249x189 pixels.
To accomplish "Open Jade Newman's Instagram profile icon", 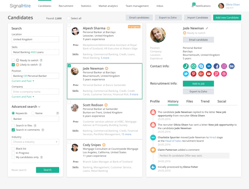I will pyautogui.click(x=224, y=66).
